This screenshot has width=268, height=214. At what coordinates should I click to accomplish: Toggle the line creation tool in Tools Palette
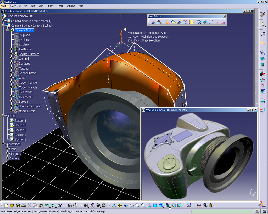click(210, 22)
